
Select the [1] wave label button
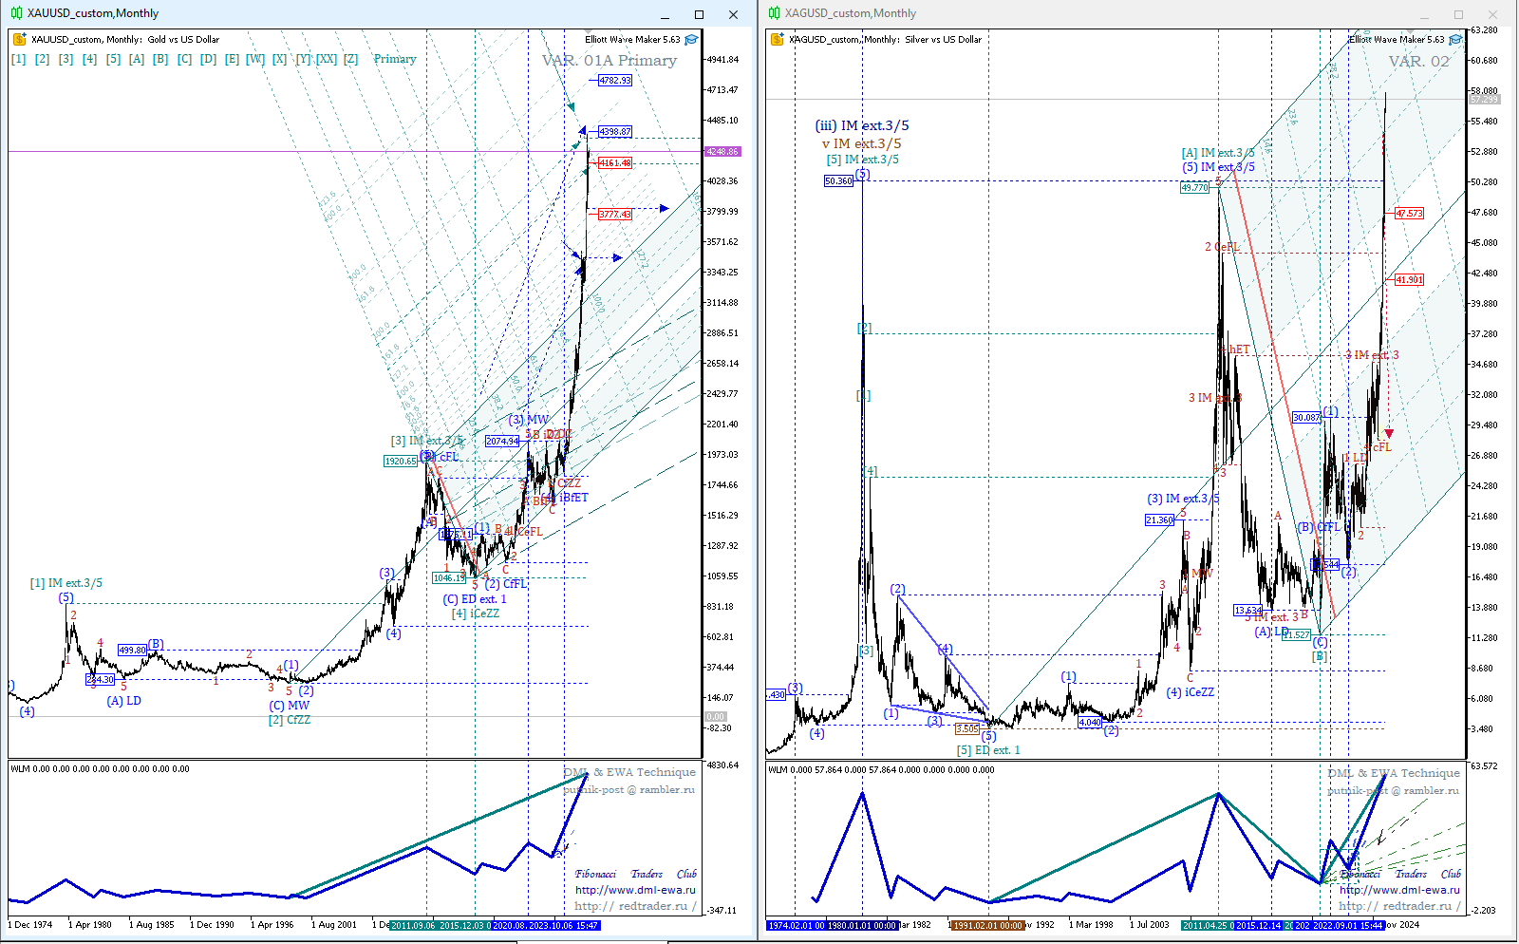click(x=18, y=59)
